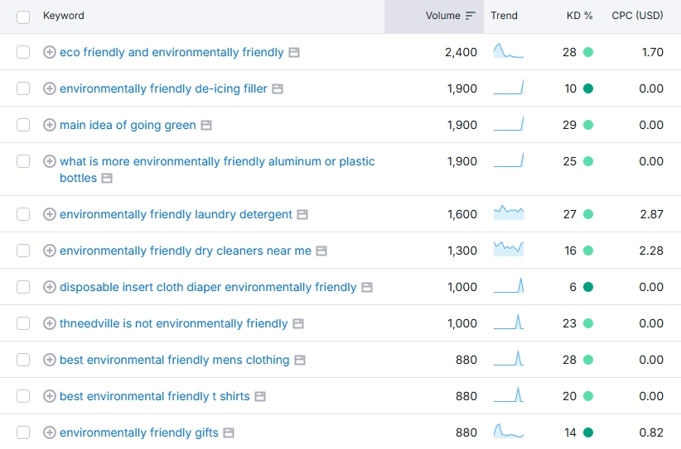Open 'best environmental friendly mens clothing' keyword link
The height and width of the screenshot is (449, 681).
(174, 360)
